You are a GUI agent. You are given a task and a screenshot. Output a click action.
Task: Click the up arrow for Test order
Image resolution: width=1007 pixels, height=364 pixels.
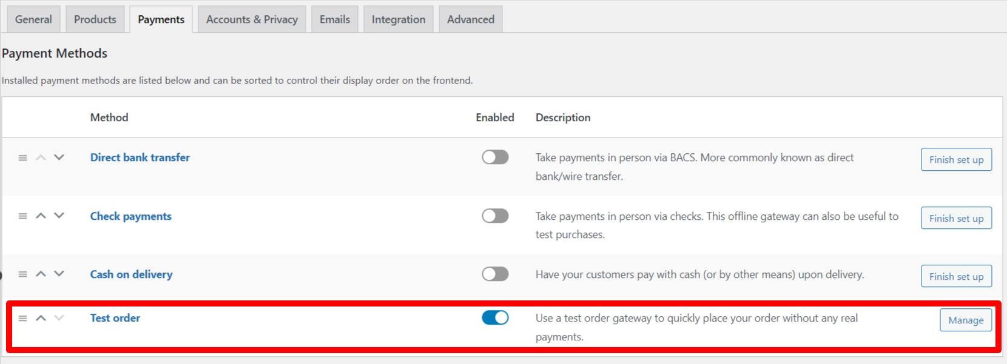click(41, 317)
